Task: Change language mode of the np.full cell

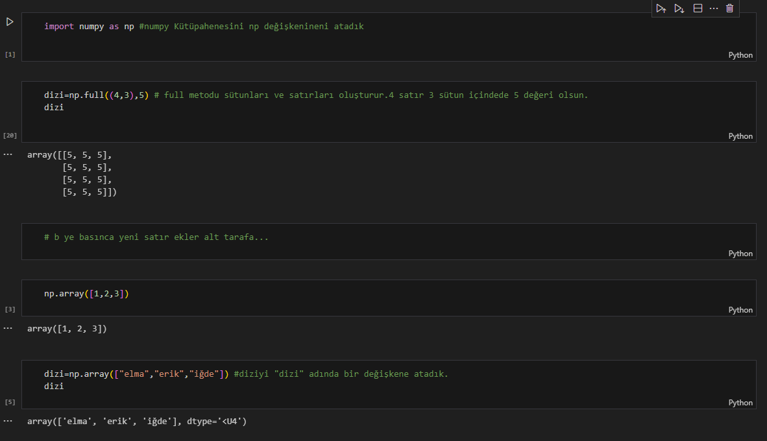Action: coord(740,136)
